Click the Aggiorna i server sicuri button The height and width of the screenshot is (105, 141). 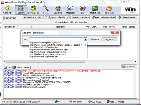(103, 17)
